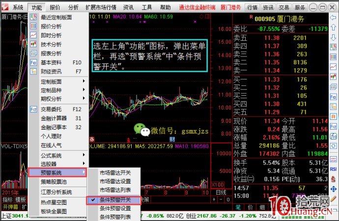The height and width of the screenshot is (221, 339).
Task: Click the - zoom button under 日线
Action: [221, 199]
